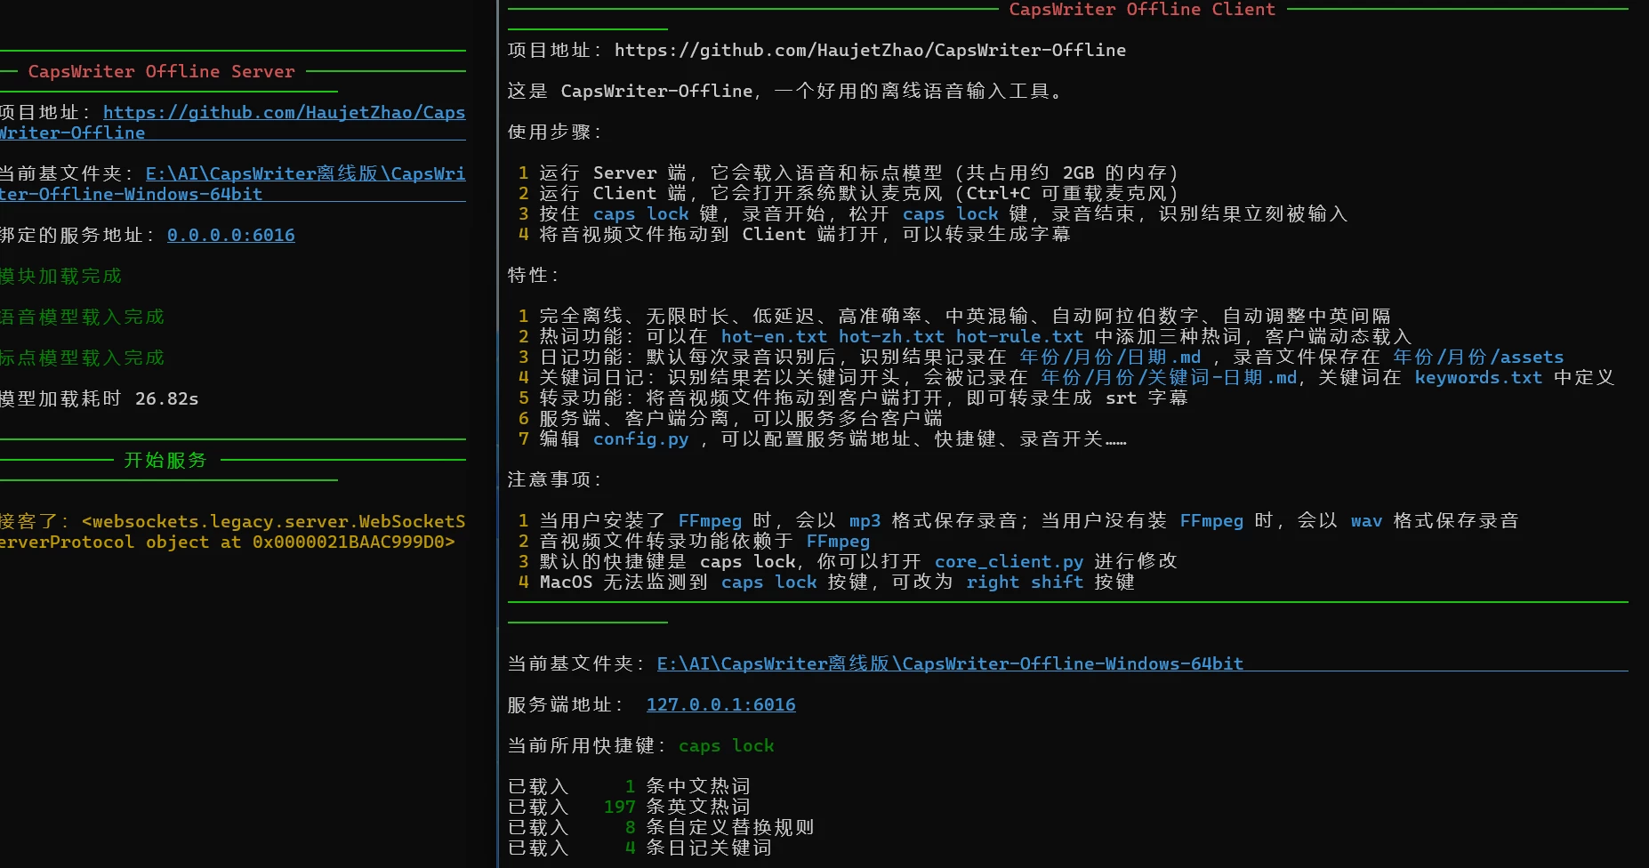The image size is (1649, 868).
Task: Click '8 条自定义替换规则' loaded line
Action: [661, 828]
